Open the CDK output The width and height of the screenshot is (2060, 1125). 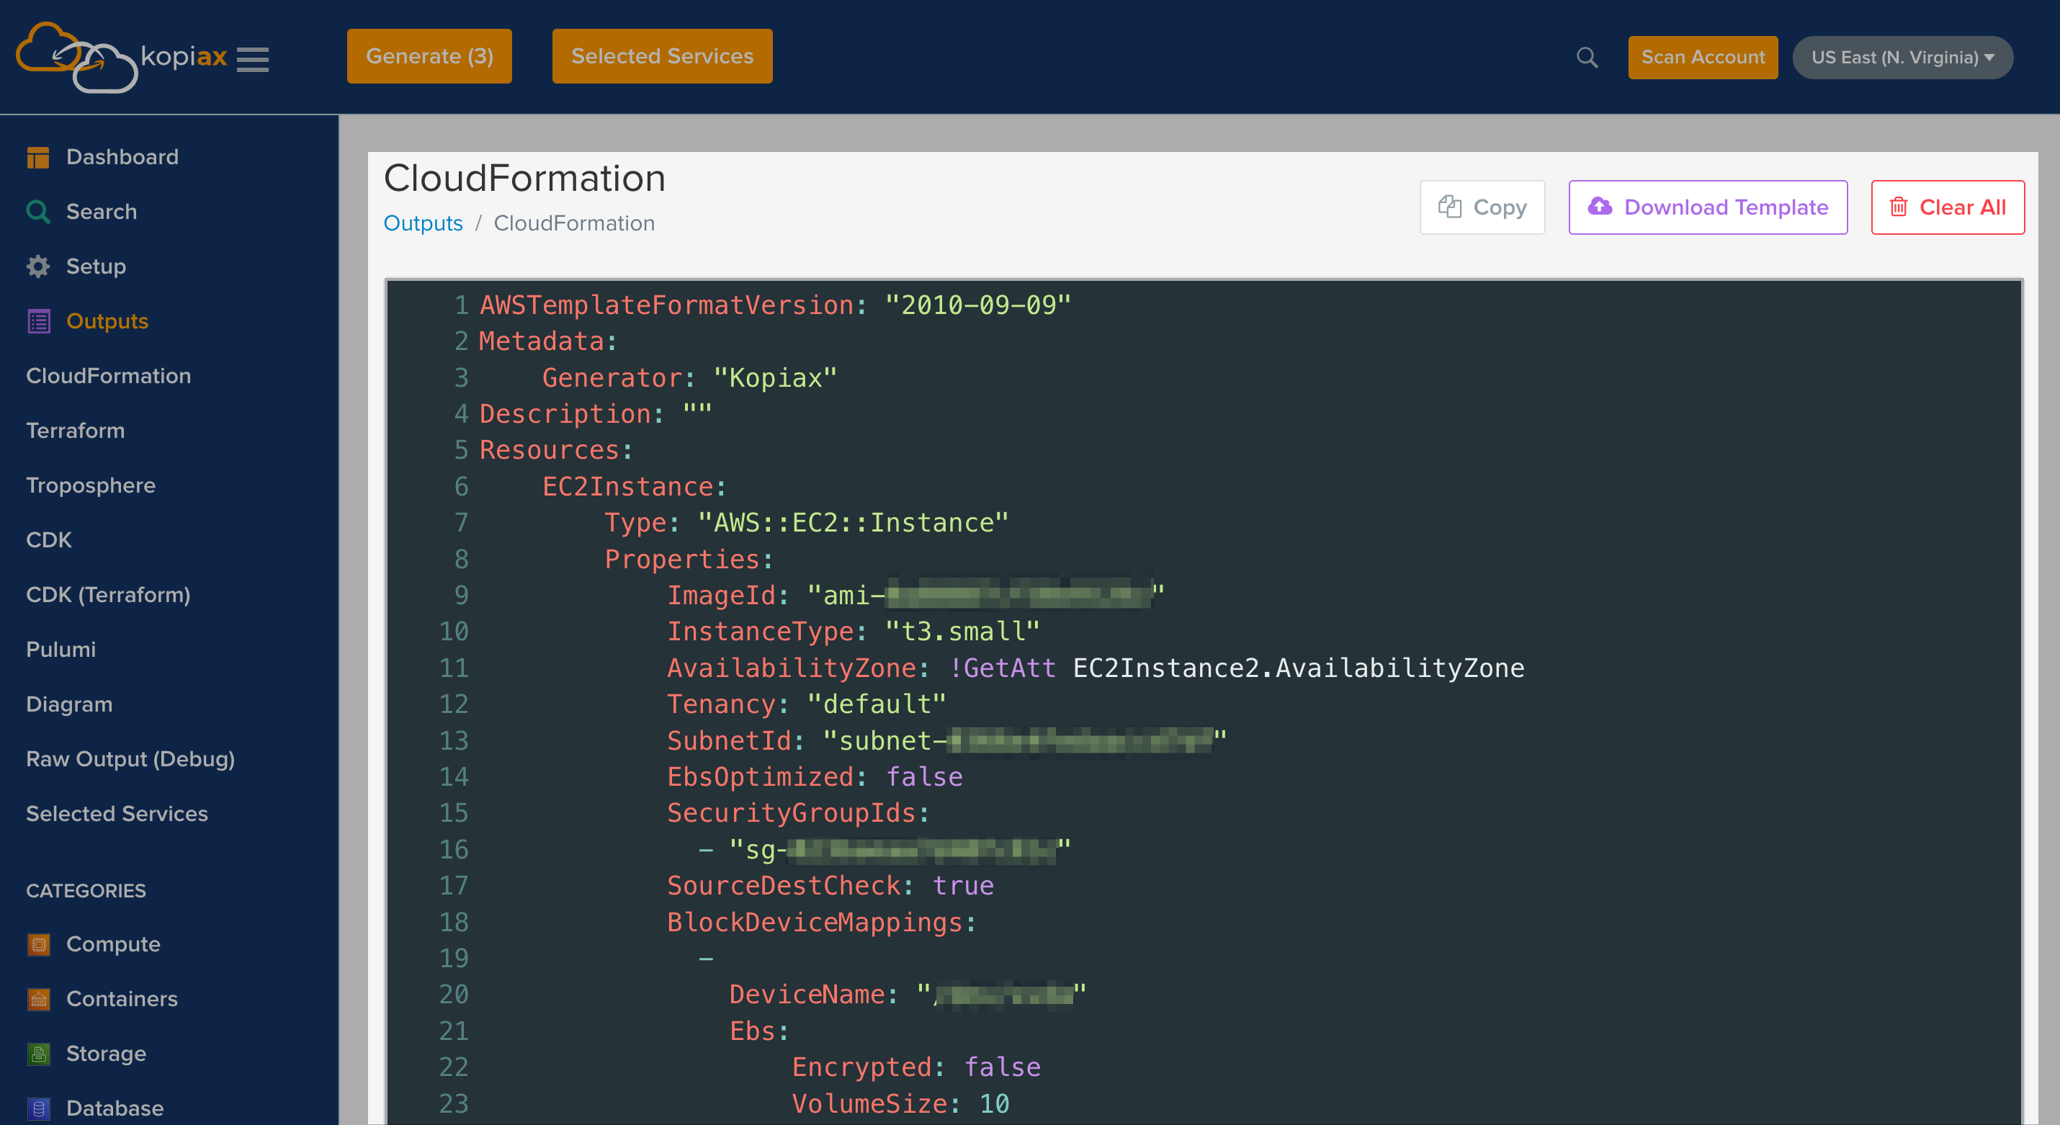tap(49, 540)
